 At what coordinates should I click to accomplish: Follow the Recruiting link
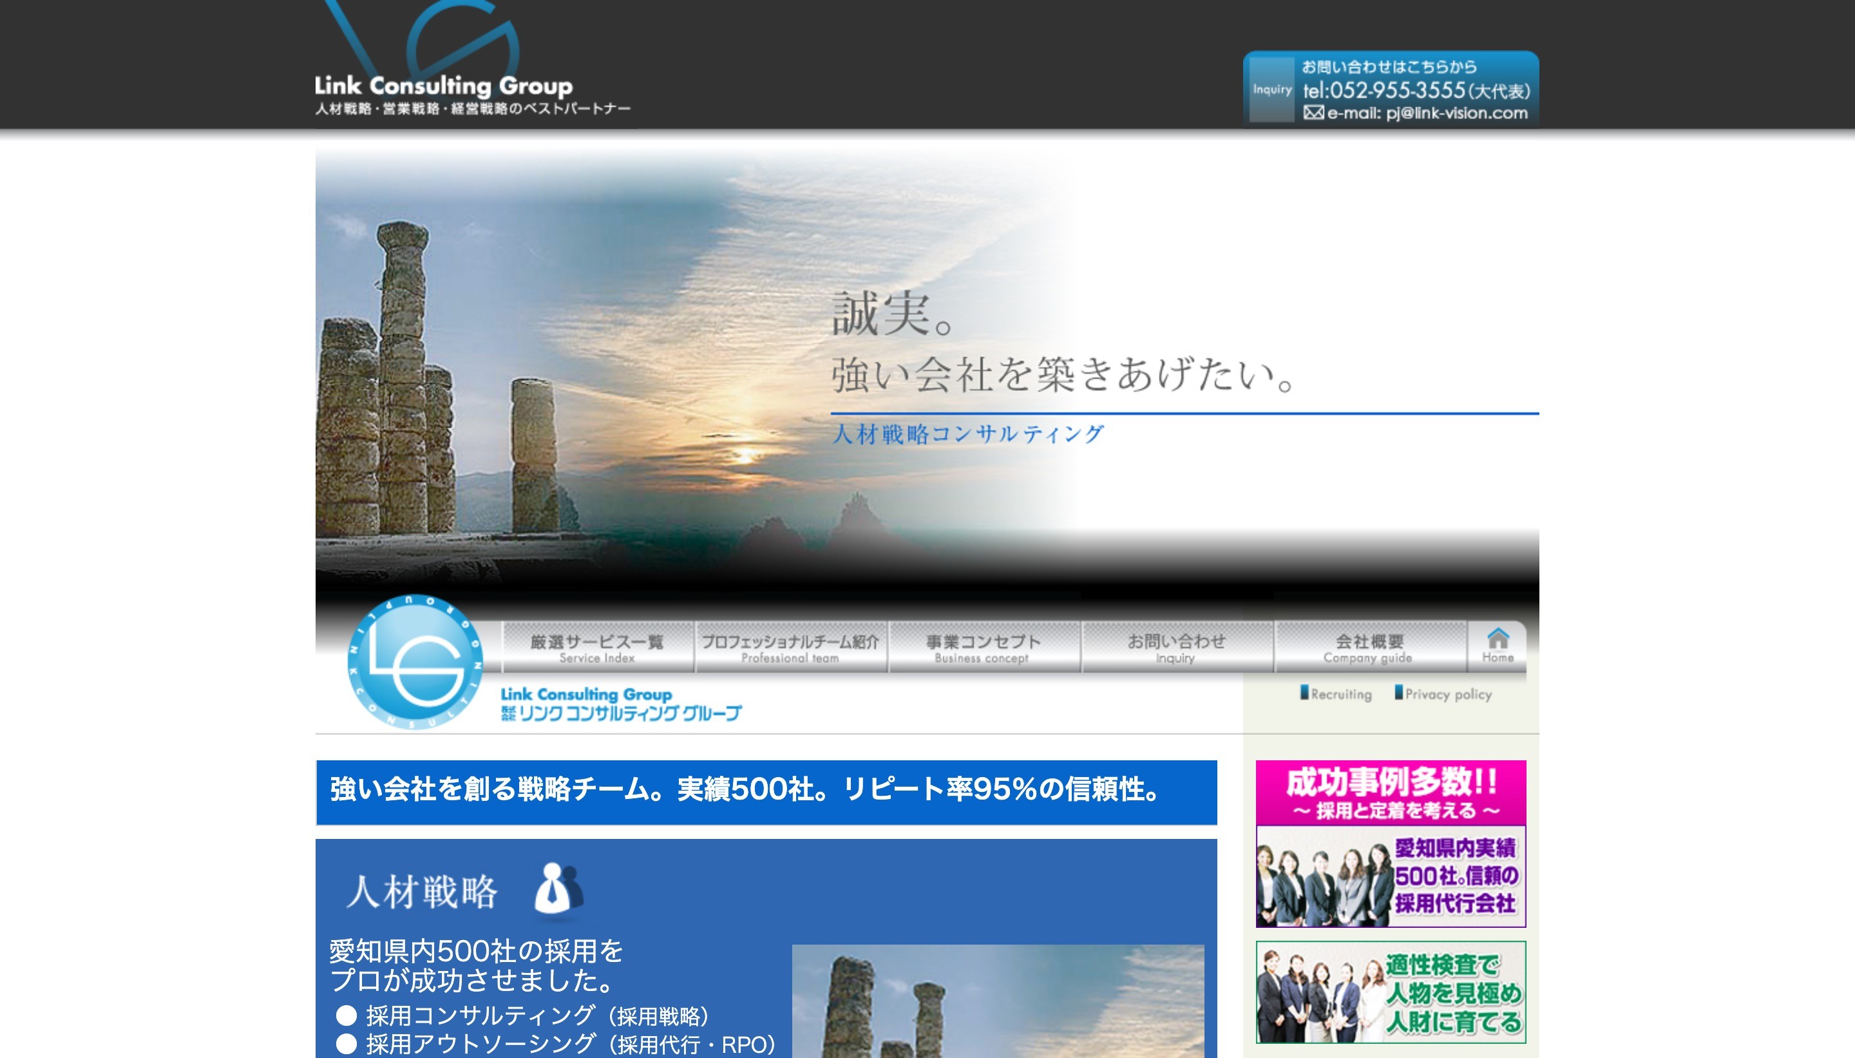tap(1341, 695)
